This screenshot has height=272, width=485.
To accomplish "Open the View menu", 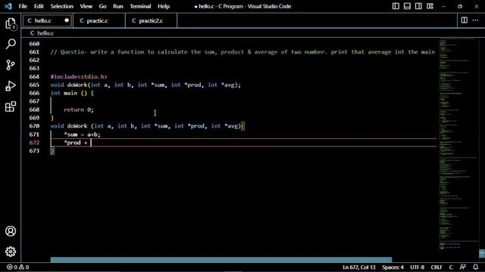I will pyautogui.click(x=86, y=6).
